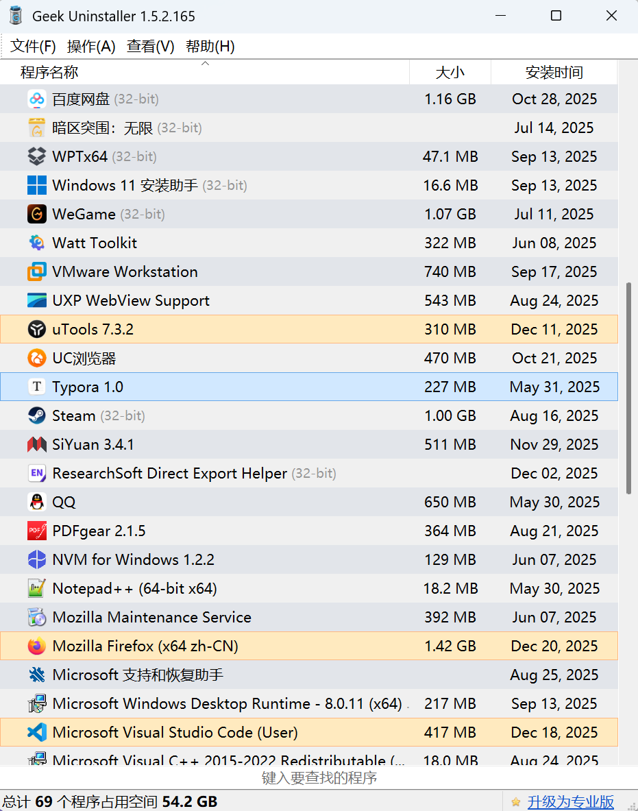Click the NVM for Windows icon
Screen dimensions: 638x811
(x=37, y=559)
